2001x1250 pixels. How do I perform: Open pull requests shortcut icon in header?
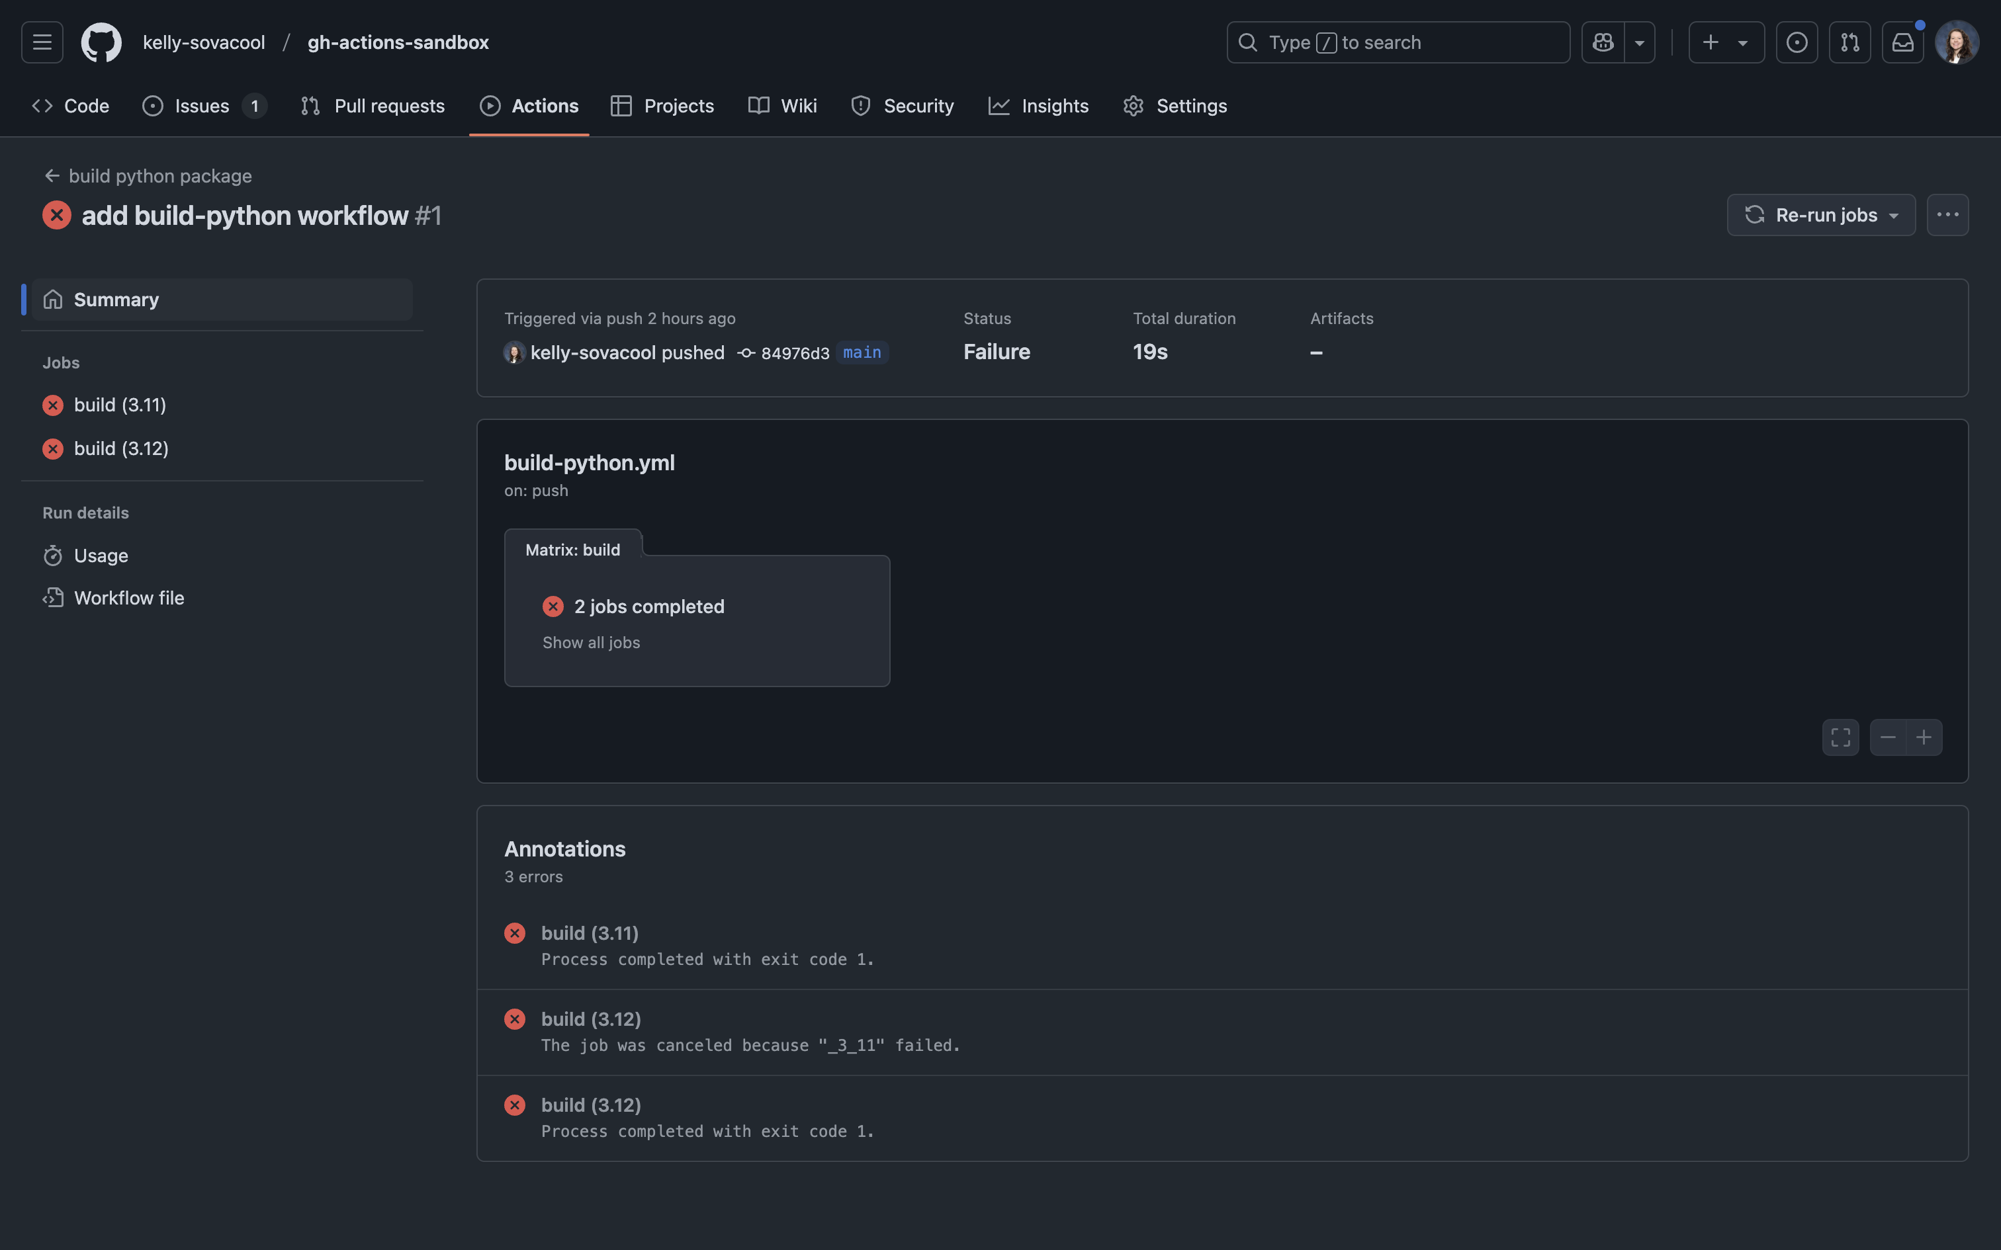(1849, 42)
